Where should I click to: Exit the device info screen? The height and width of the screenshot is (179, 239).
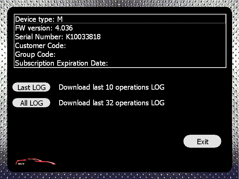point(202,141)
